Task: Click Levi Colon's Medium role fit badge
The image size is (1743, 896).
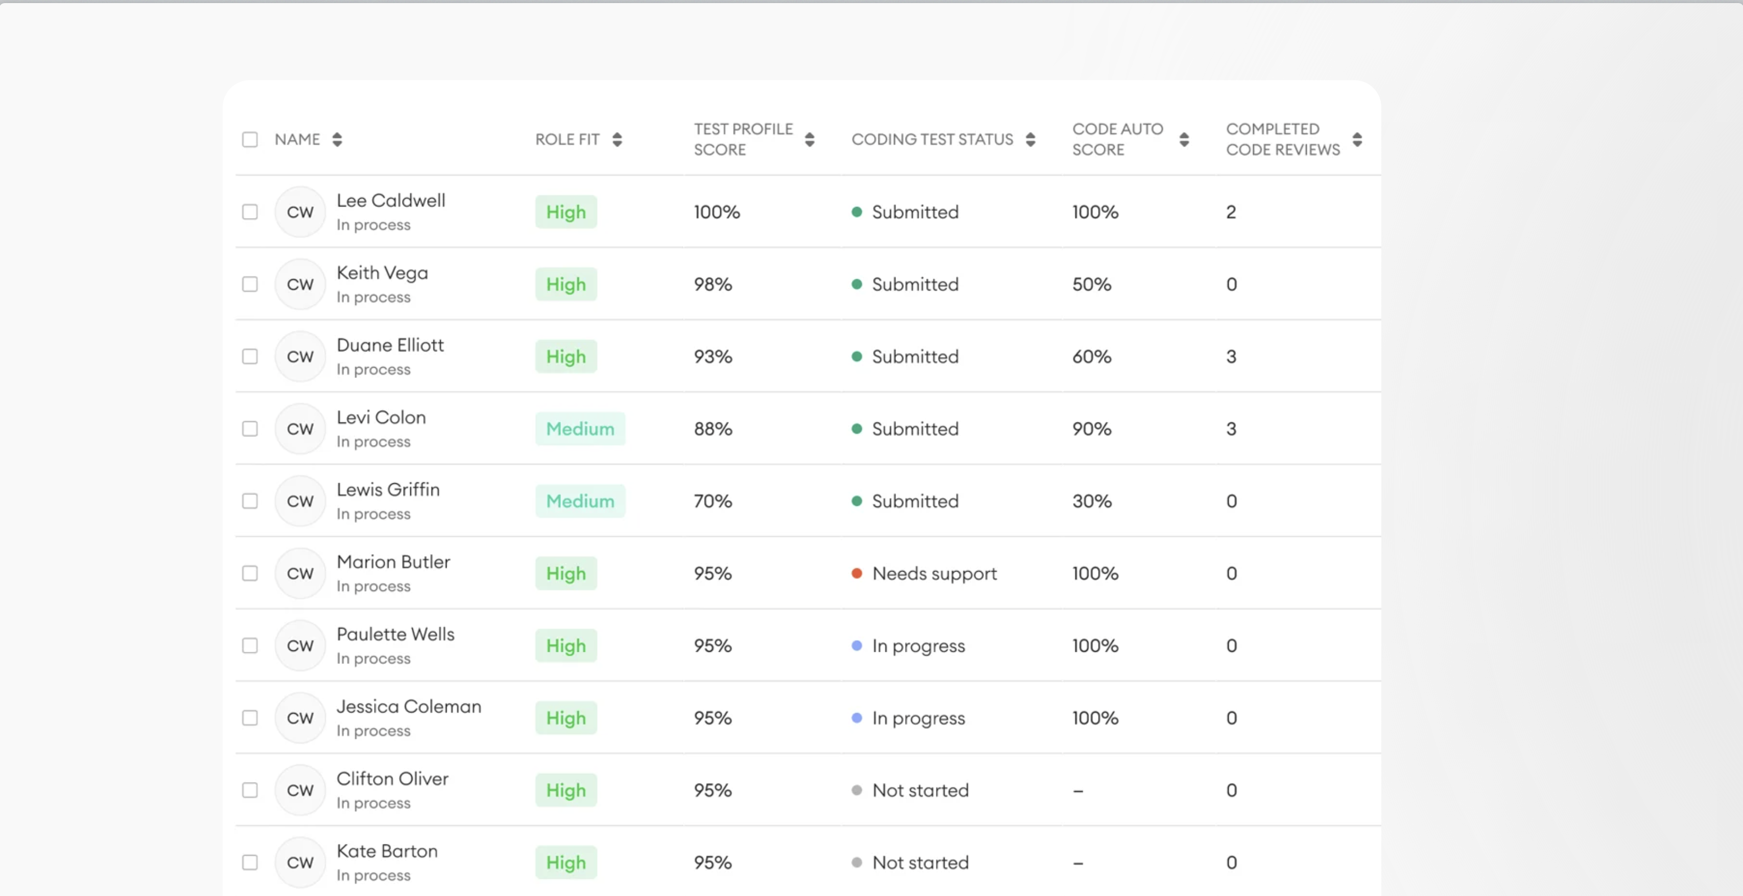Action: pyautogui.click(x=580, y=429)
